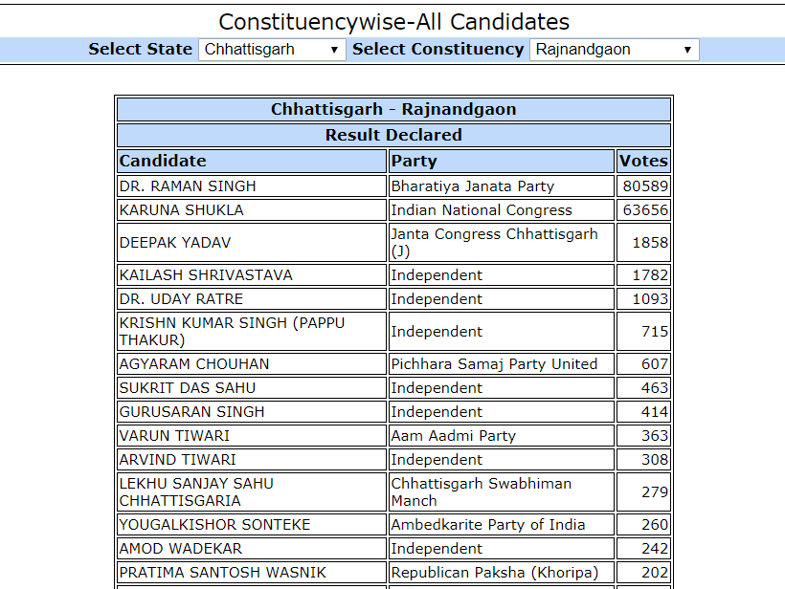Click the arrow on the State combo box

click(x=334, y=50)
